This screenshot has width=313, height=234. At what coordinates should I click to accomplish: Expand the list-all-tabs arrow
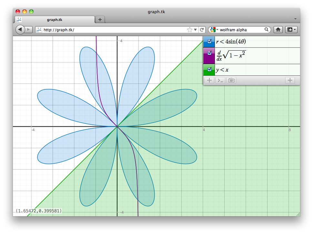tap(295, 19)
